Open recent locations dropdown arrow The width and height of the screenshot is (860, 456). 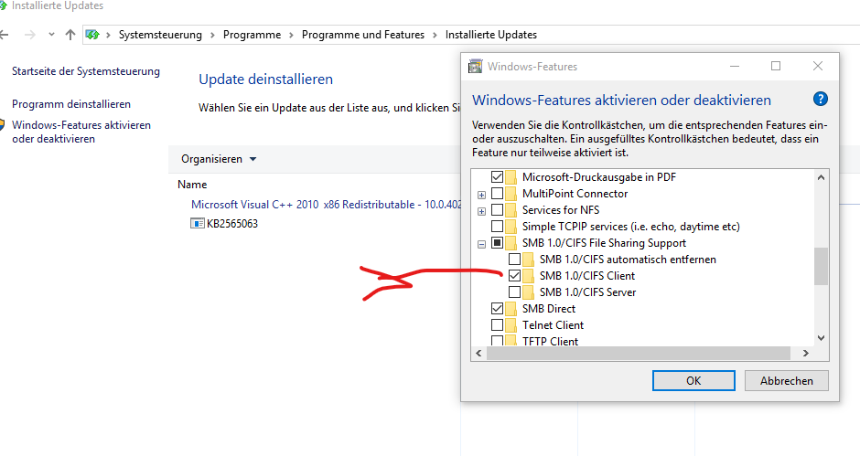(x=51, y=35)
